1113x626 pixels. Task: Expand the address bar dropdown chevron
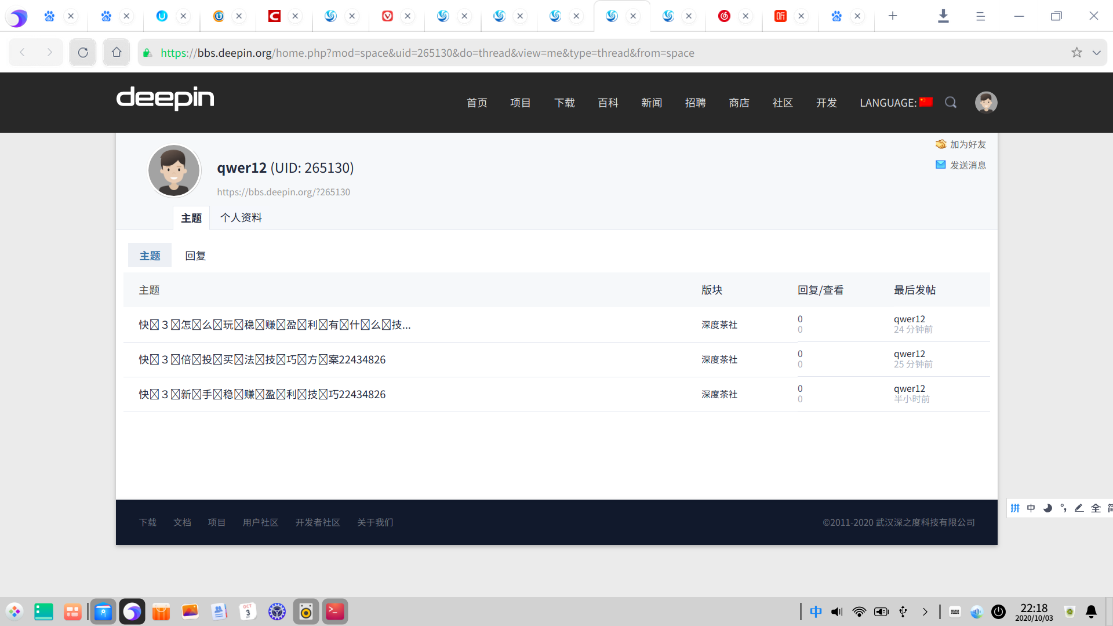pyautogui.click(x=1096, y=53)
